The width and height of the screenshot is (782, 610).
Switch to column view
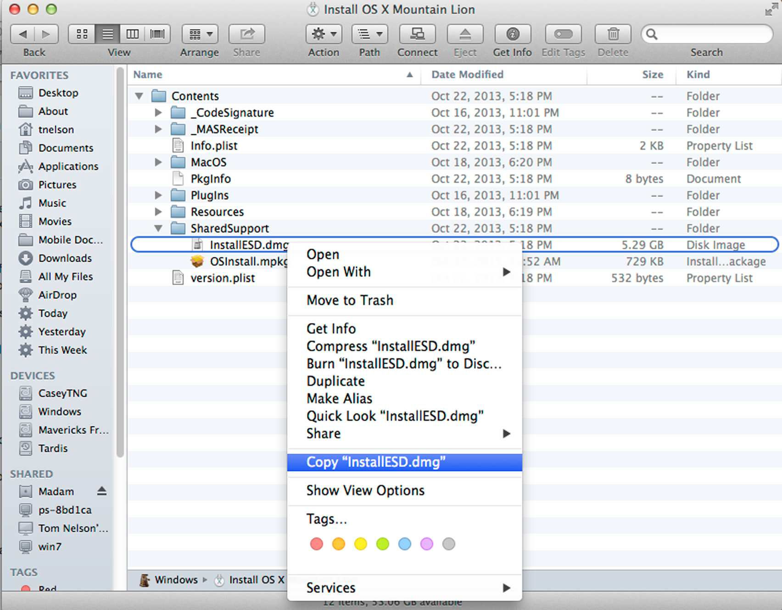[133, 34]
